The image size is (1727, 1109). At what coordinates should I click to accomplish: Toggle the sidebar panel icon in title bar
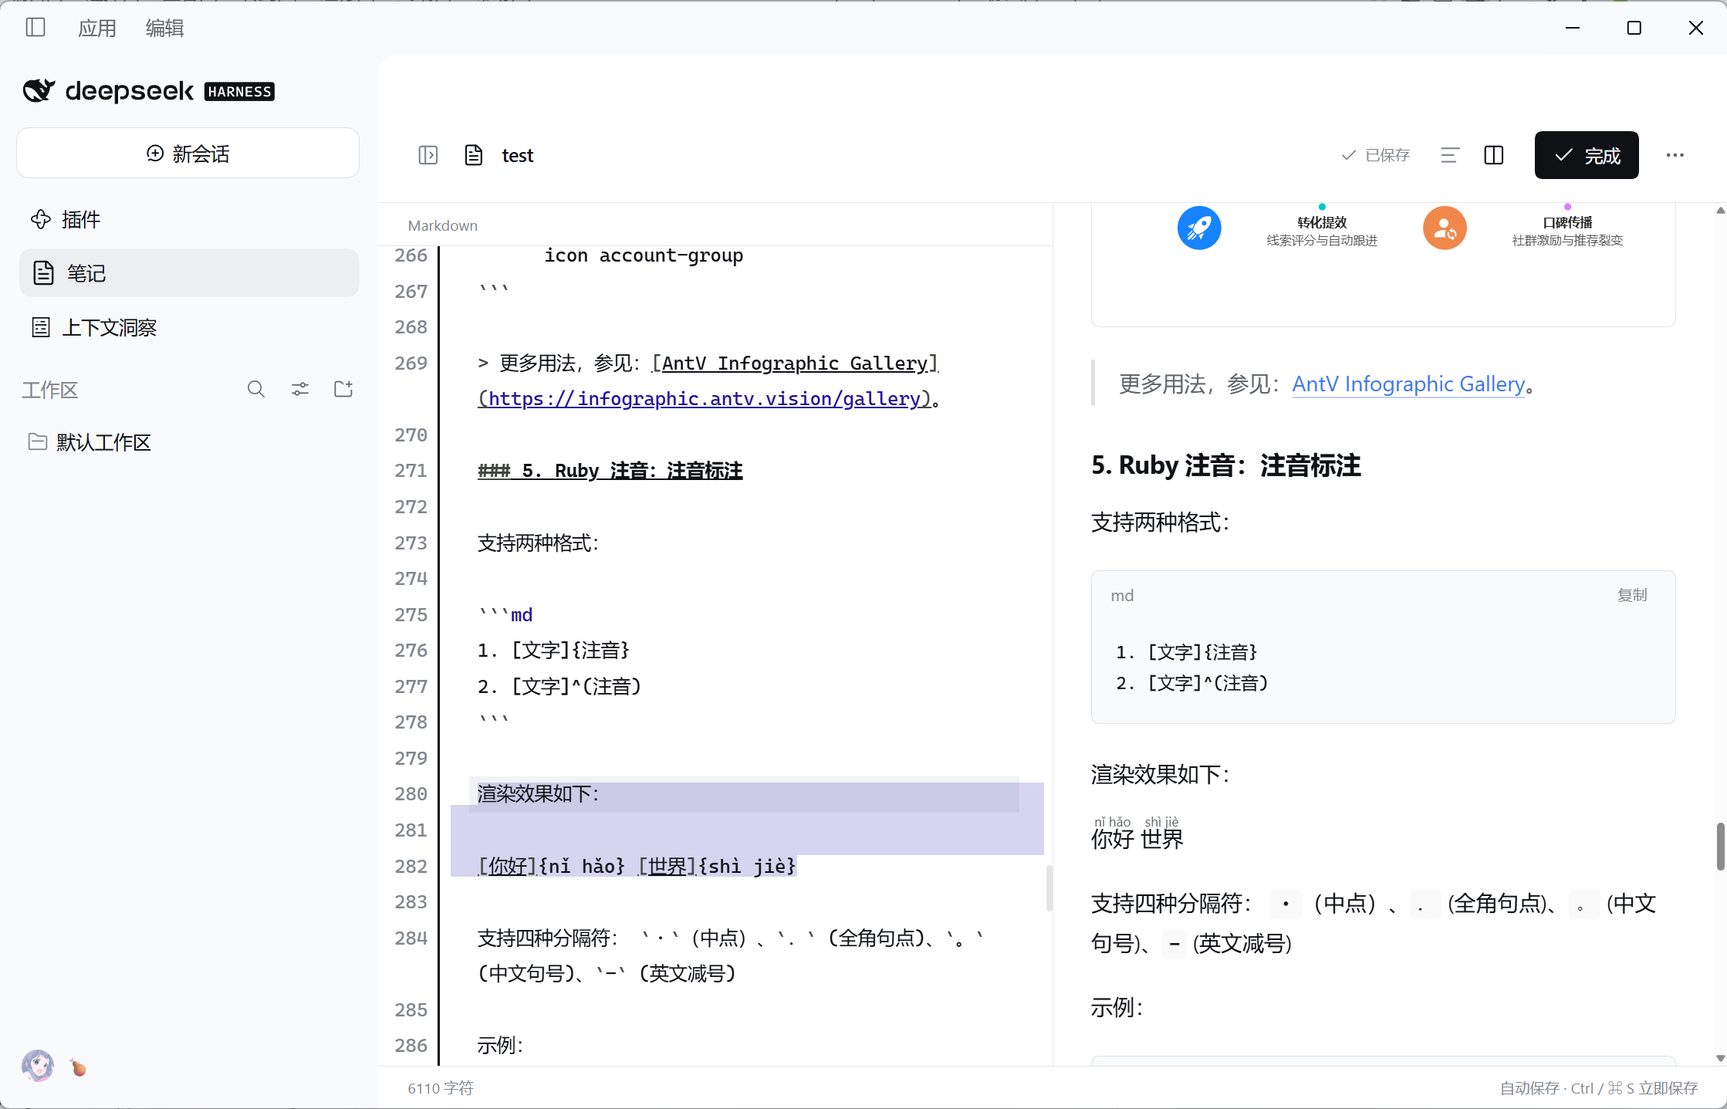(35, 28)
